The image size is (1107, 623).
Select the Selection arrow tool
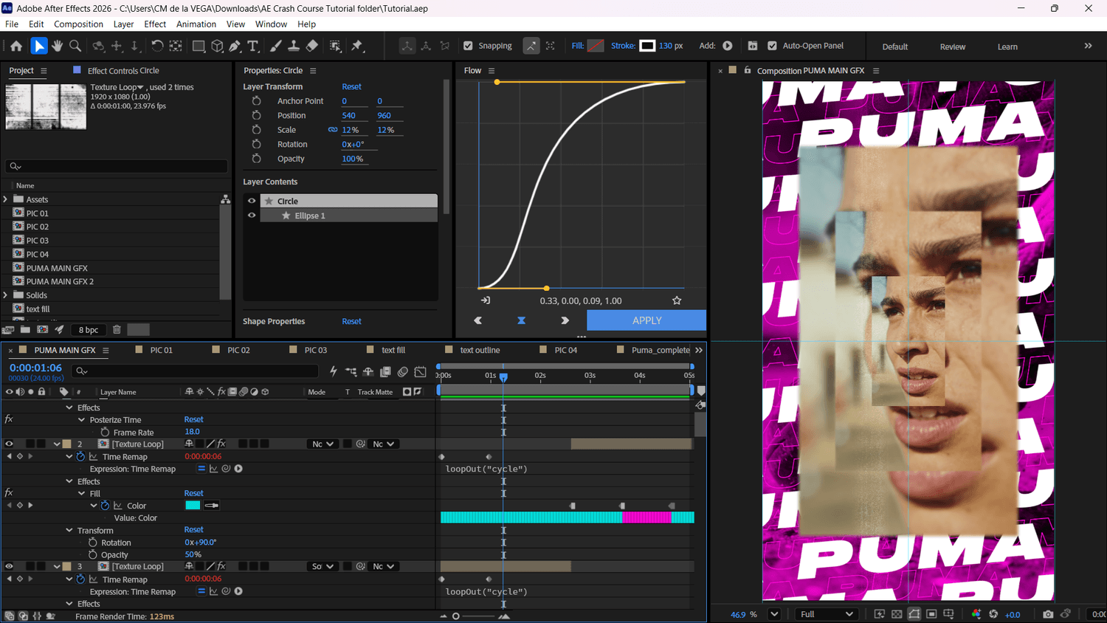(x=39, y=46)
